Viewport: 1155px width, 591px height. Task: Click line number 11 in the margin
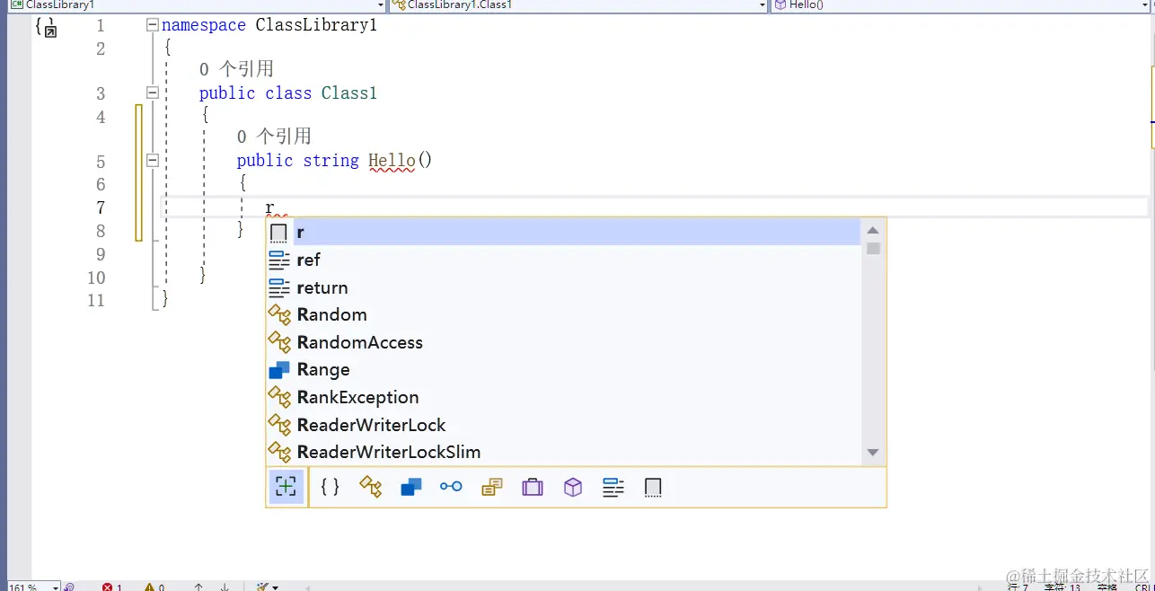coord(96,300)
